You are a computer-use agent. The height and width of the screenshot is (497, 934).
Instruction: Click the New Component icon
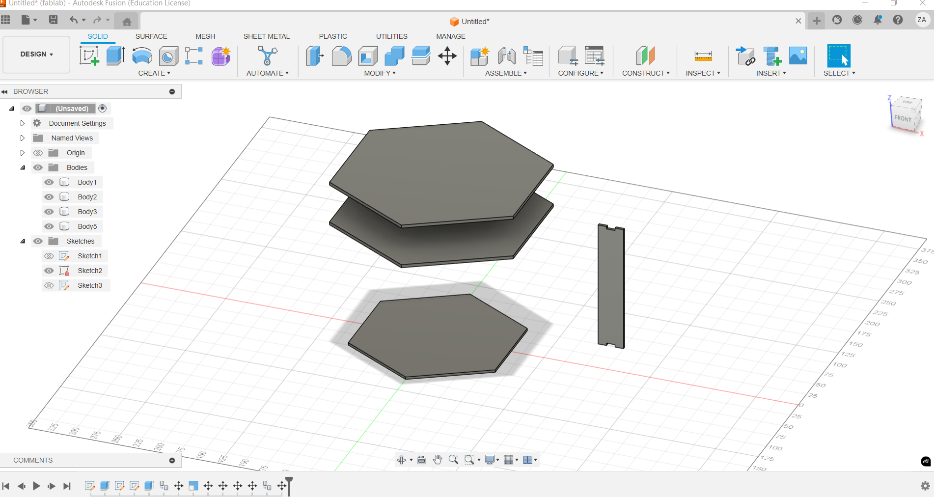tap(480, 56)
